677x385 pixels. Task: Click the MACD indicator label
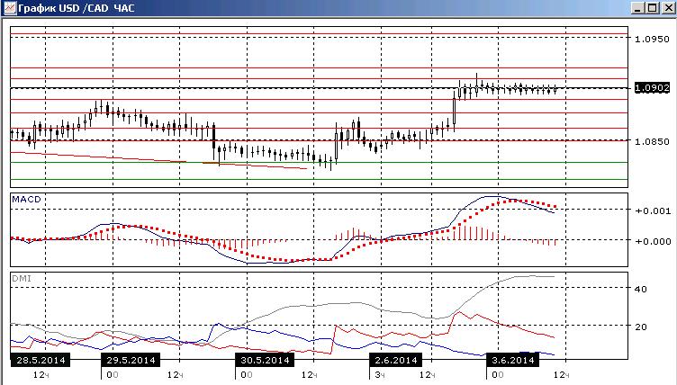pos(26,200)
